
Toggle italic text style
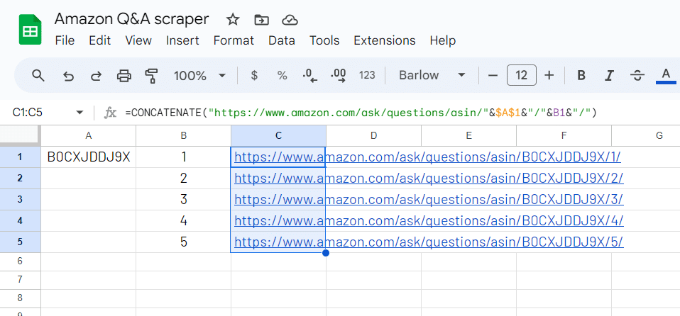[608, 75]
